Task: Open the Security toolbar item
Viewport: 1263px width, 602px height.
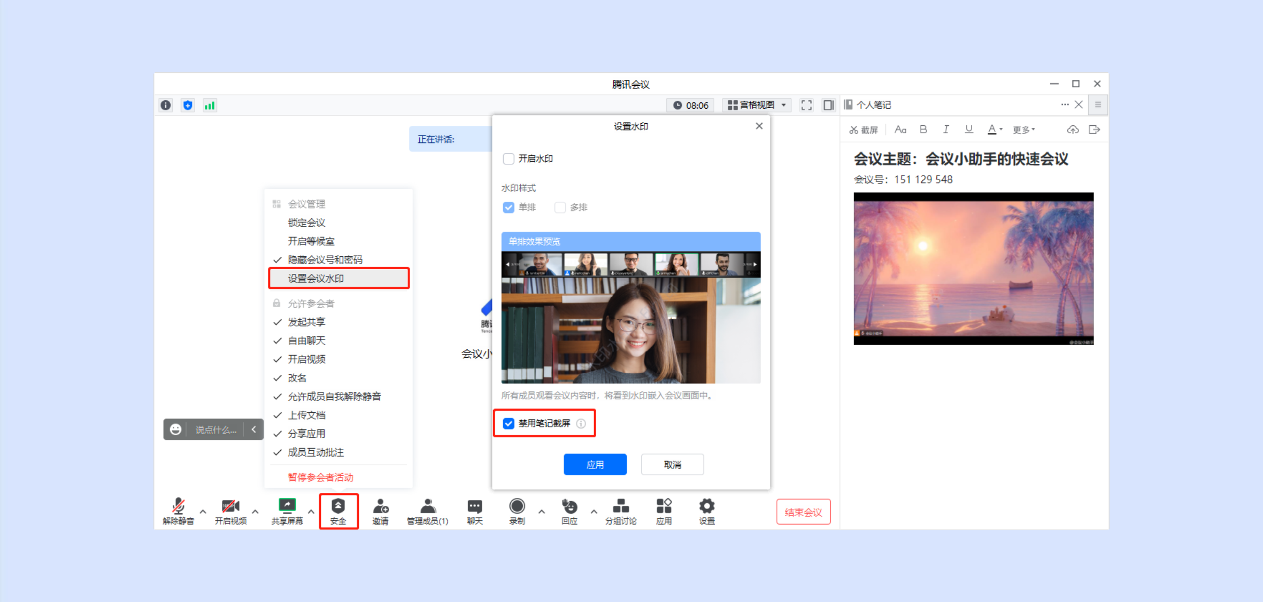Action: click(x=339, y=512)
